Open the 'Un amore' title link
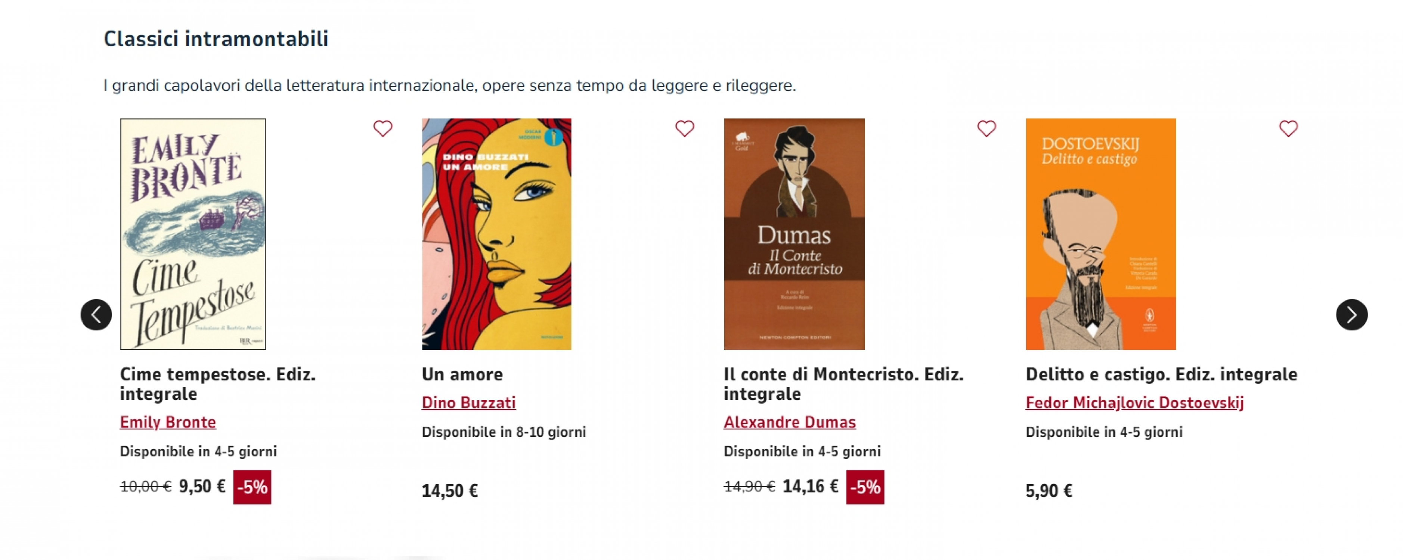Image resolution: width=1403 pixels, height=560 pixels. [462, 374]
